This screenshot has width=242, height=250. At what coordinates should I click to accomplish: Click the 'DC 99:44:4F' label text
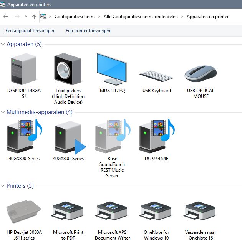pos(156,159)
